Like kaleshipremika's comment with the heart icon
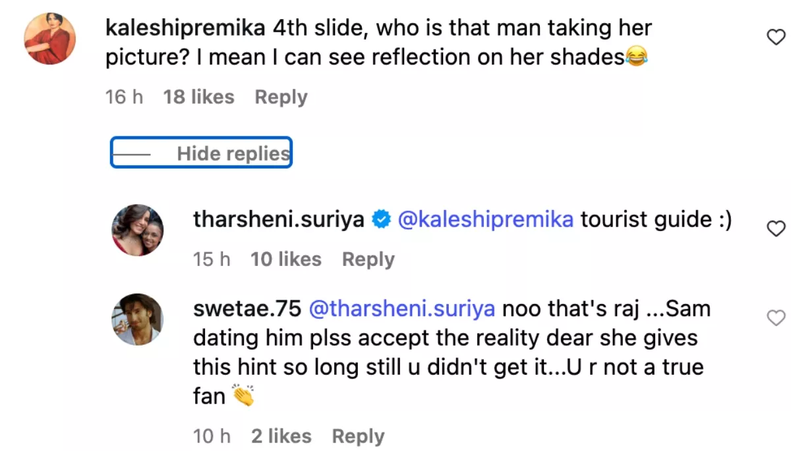The height and width of the screenshot is (451, 791). [776, 38]
